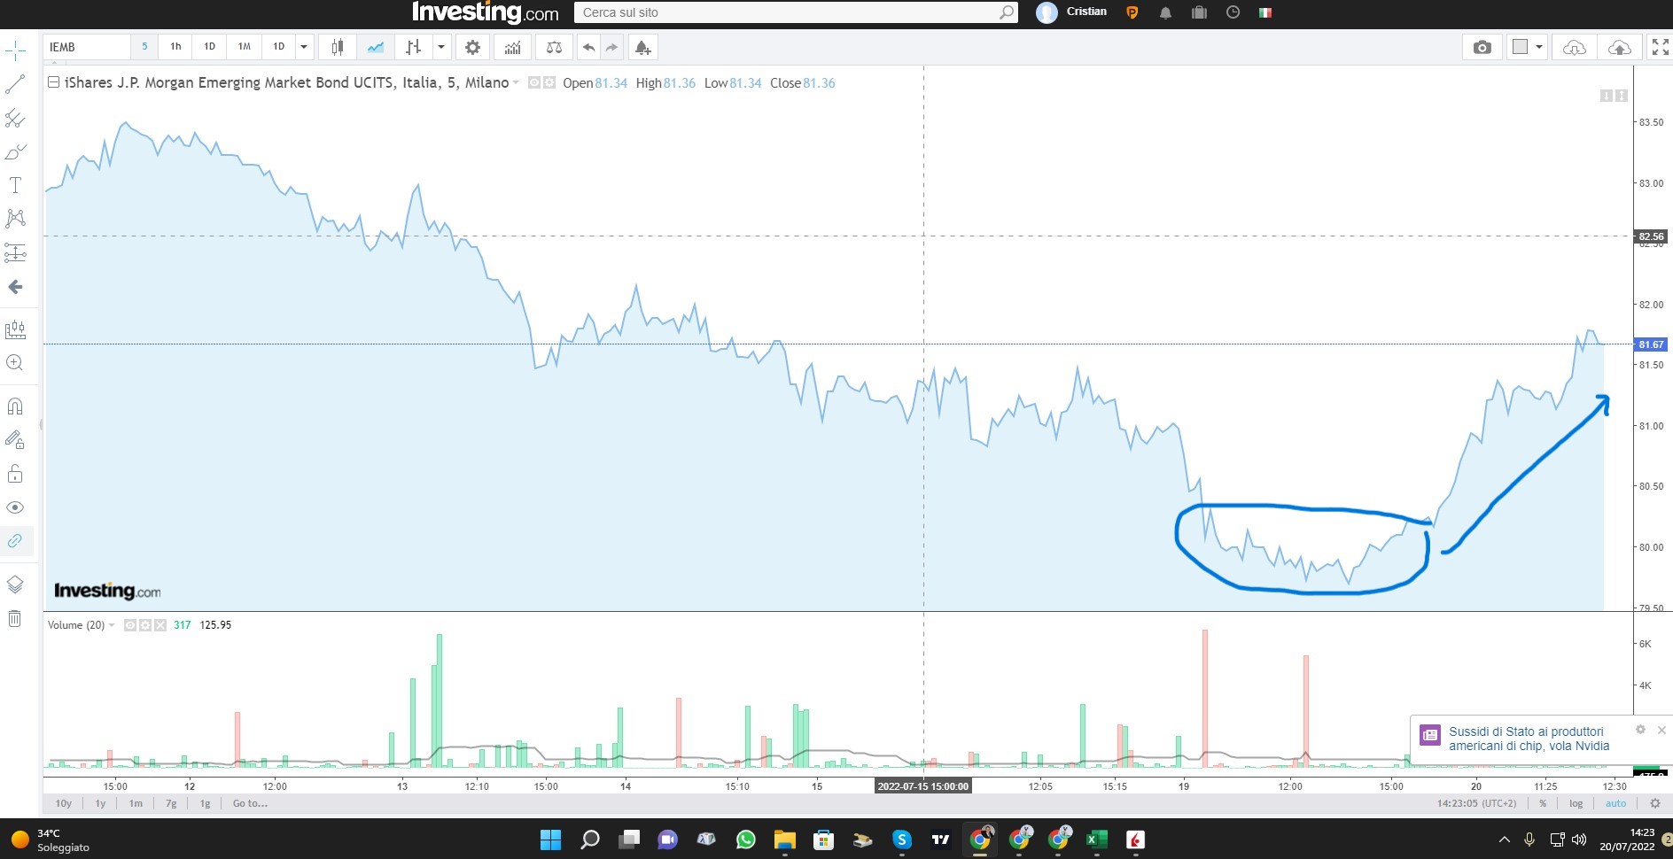The width and height of the screenshot is (1673, 859).
Task: Select the trend line drawing tool
Action: tap(15, 85)
